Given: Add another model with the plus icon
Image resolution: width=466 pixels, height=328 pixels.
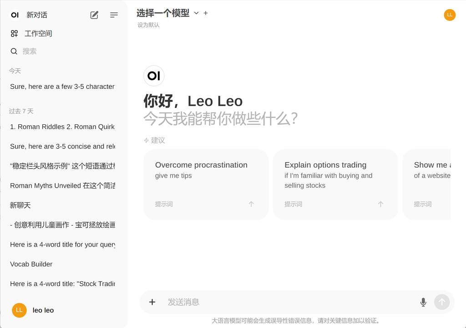Looking at the screenshot, I should click(x=206, y=13).
